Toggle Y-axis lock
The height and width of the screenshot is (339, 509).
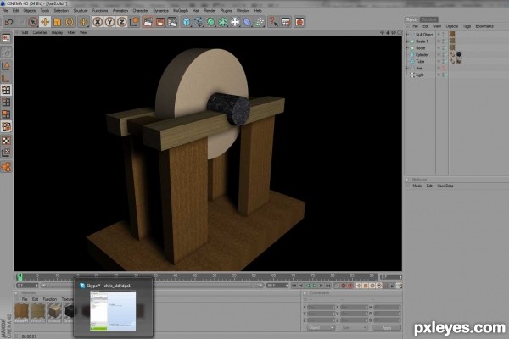point(109,22)
